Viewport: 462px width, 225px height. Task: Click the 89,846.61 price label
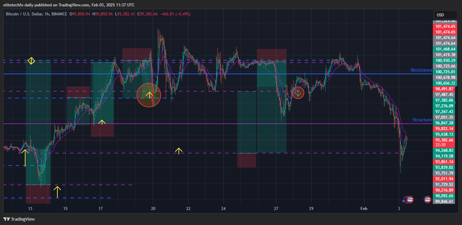pyautogui.click(x=445, y=201)
